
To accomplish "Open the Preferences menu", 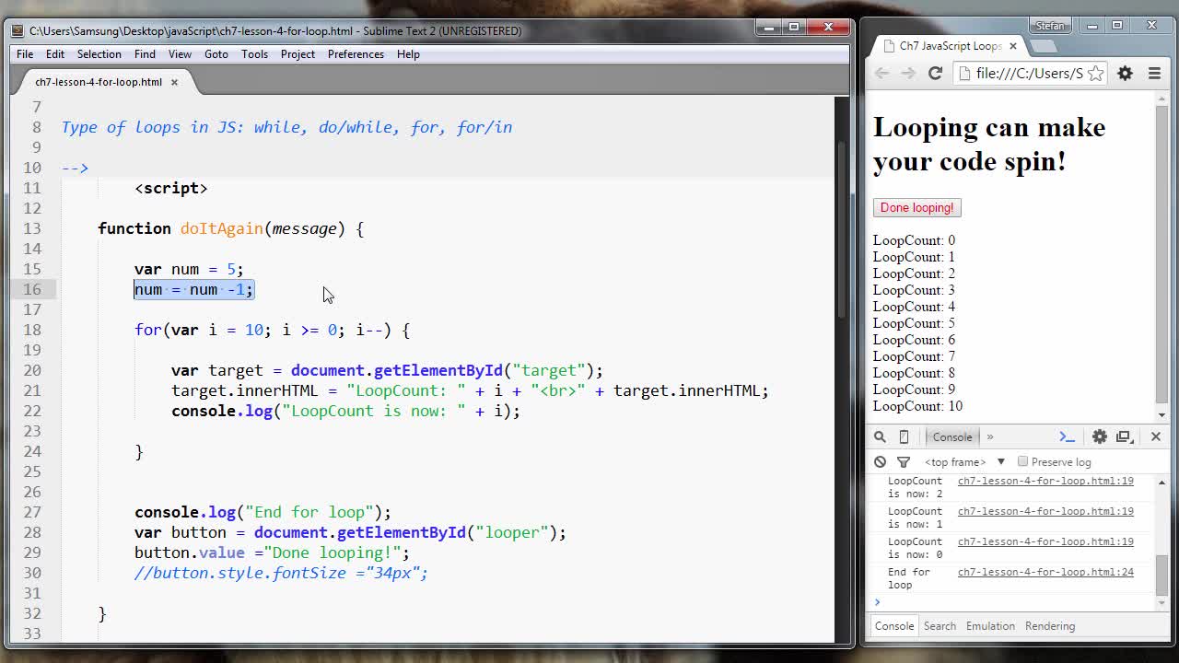I will pos(356,54).
